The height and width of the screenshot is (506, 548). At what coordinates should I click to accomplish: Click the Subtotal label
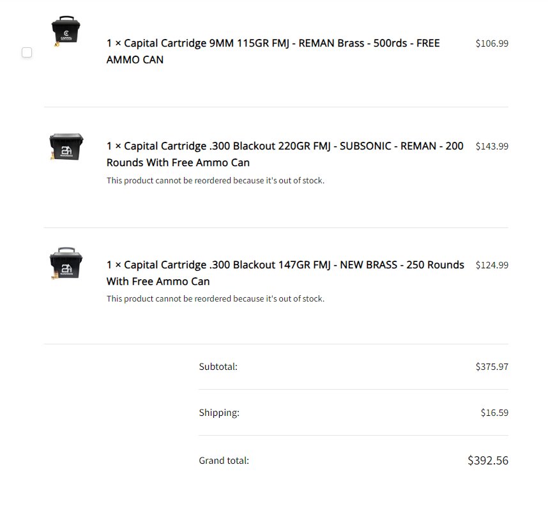(218, 367)
